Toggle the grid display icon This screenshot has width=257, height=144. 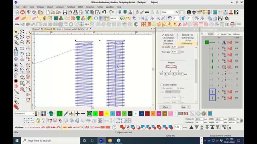pyautogui.click(x=101, y=18)
